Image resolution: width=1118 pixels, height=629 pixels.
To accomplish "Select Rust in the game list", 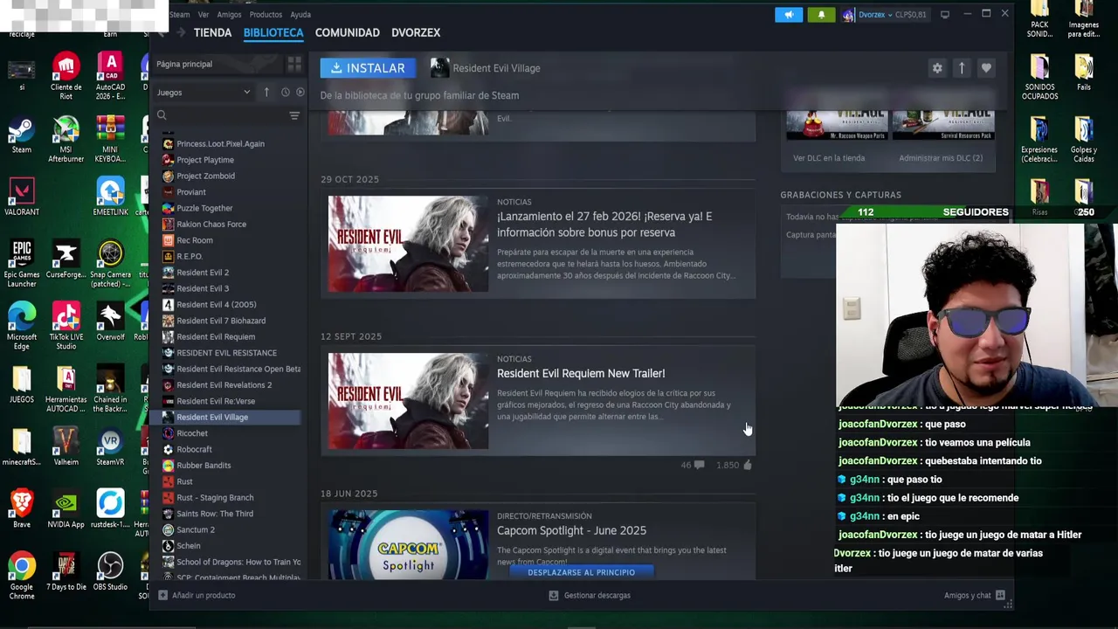I will [x=184, y=481].
